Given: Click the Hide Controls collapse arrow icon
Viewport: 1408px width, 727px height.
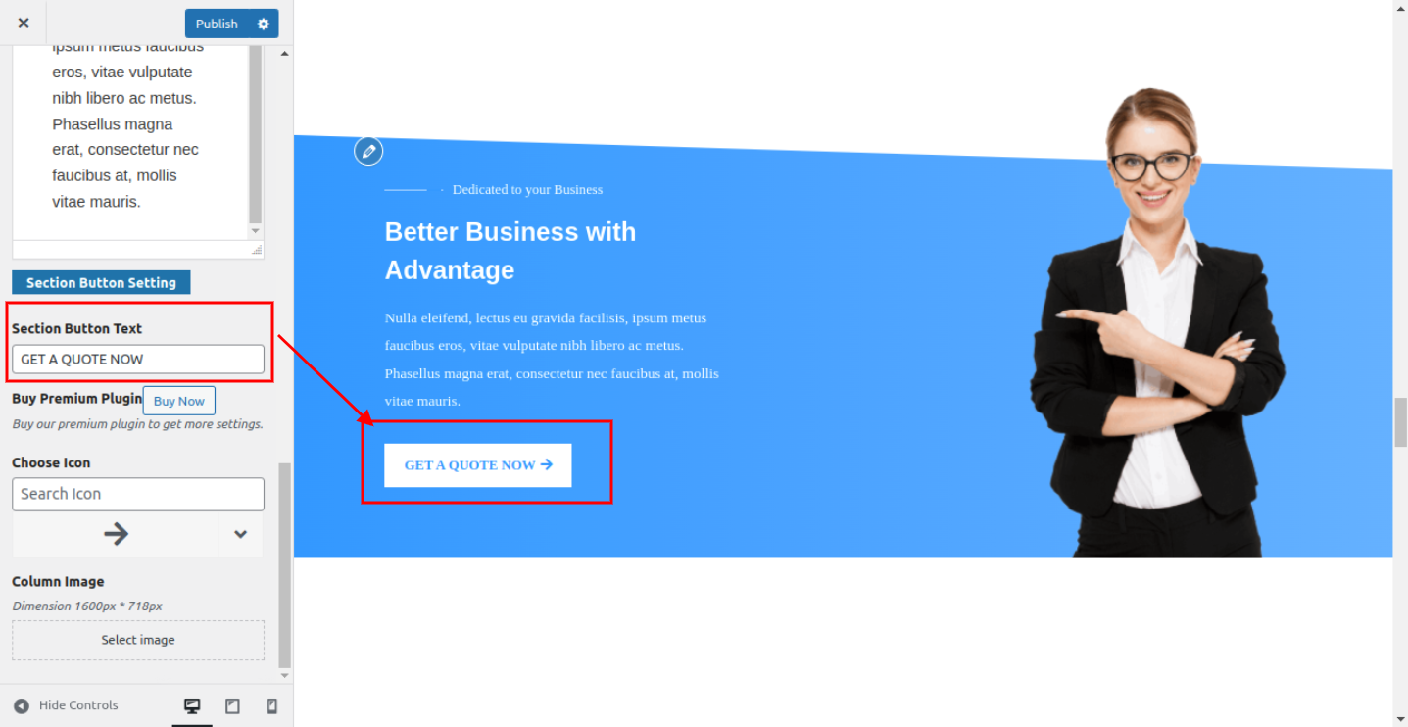Looking at the screenshot, I should click(x=22, y=705).
